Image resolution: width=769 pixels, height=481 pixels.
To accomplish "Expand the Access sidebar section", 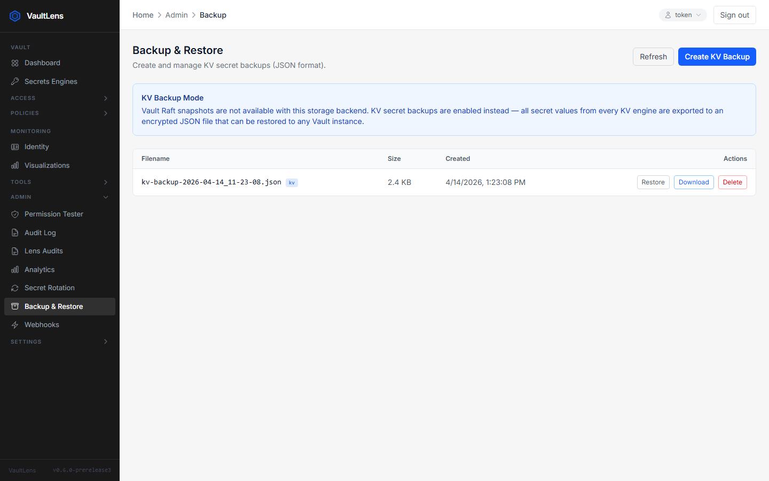I will (60, 98).
